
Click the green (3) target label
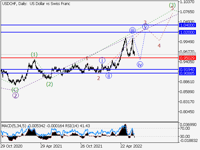point(172,5)
